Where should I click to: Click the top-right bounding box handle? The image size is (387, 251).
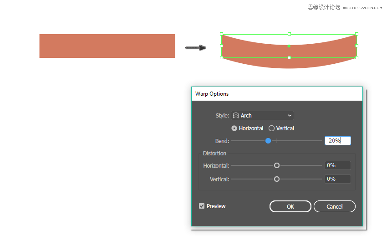coord(356,34)
